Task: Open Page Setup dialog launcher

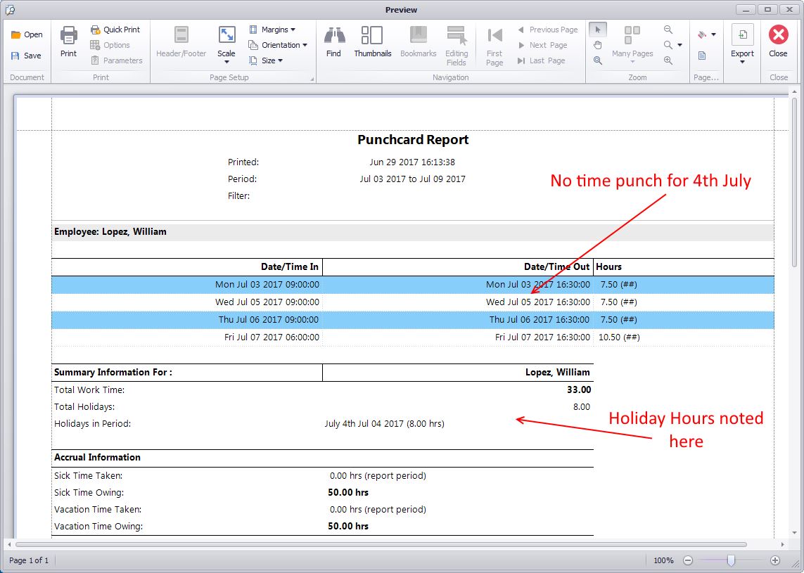Action: [x=312, y=79]
